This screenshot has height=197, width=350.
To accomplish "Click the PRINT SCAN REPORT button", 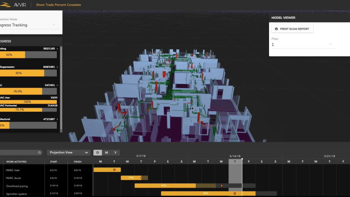I will [x=292, y=29].
